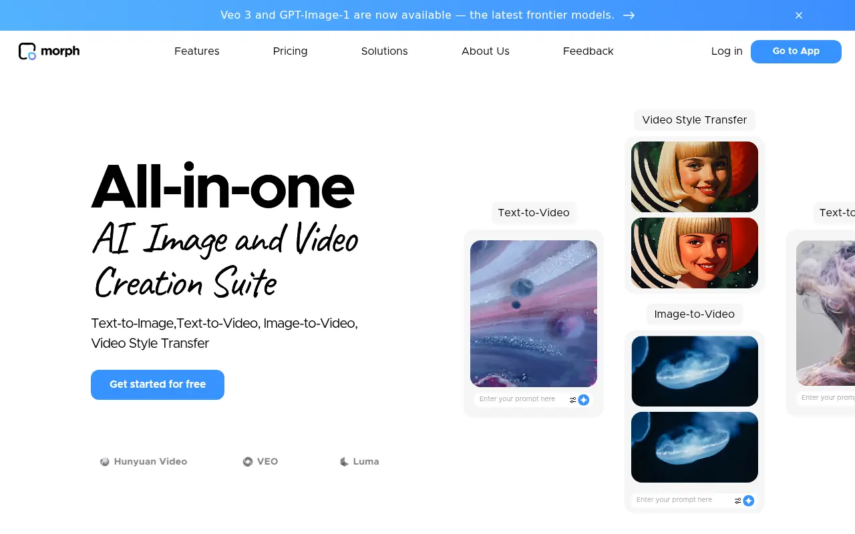
Task: Select the Hunyuan Video model icon
Action: [105, 461]
